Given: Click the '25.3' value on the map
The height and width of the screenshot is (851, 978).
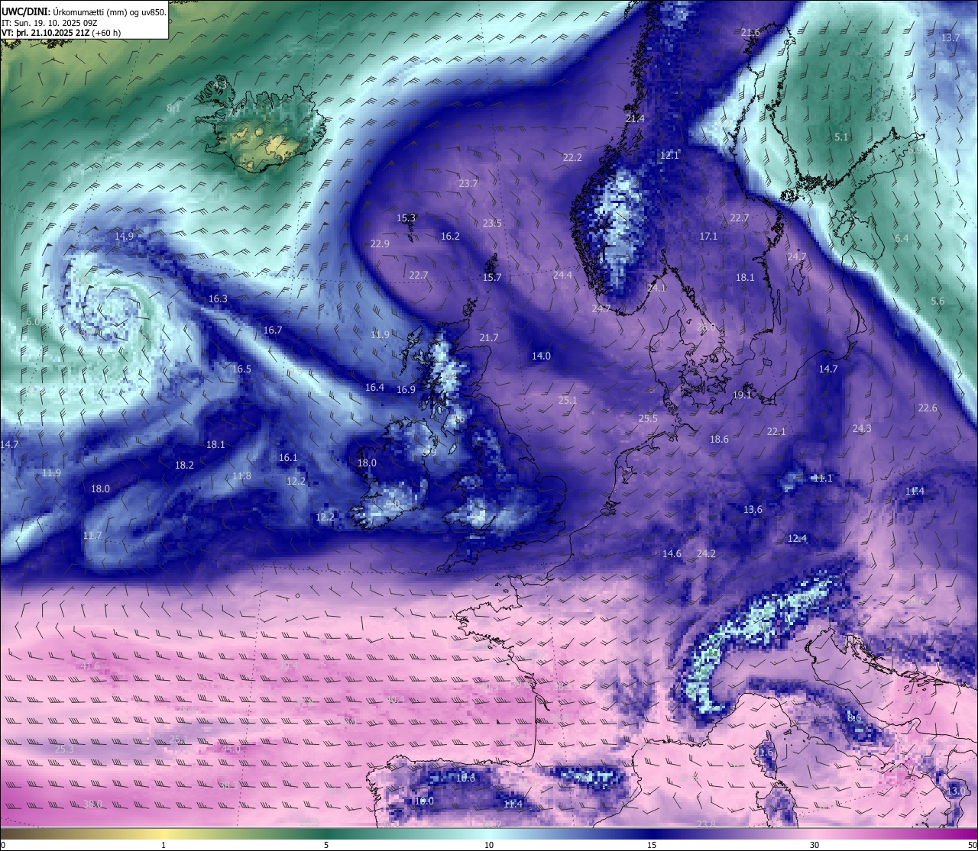Looking at the screenshot, I should (64, 749).
